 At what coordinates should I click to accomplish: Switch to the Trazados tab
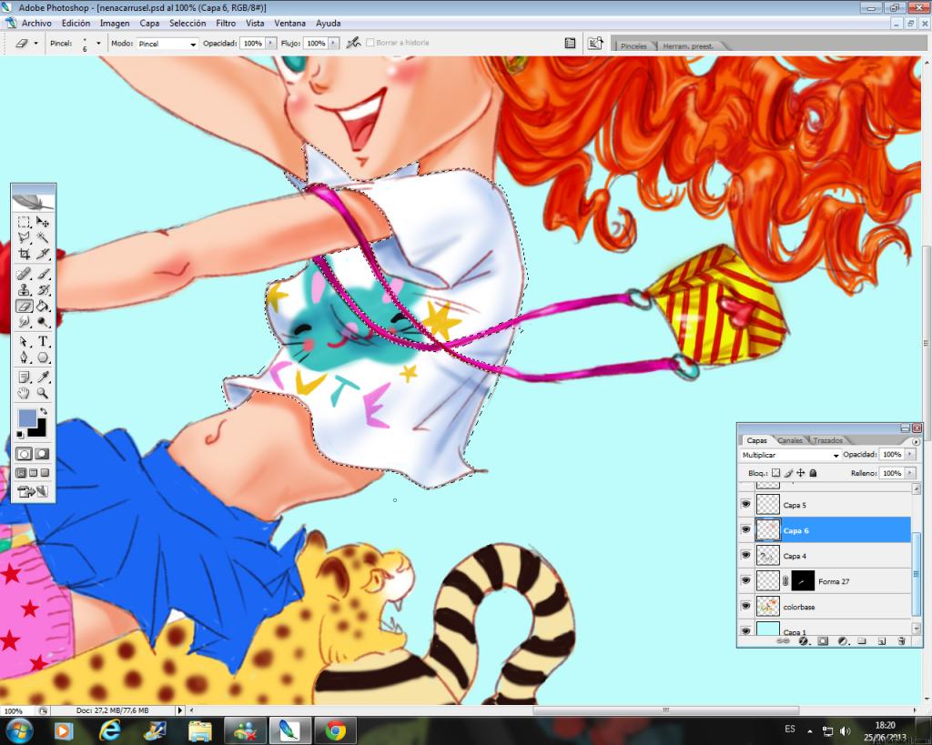[x=827, y=440]
